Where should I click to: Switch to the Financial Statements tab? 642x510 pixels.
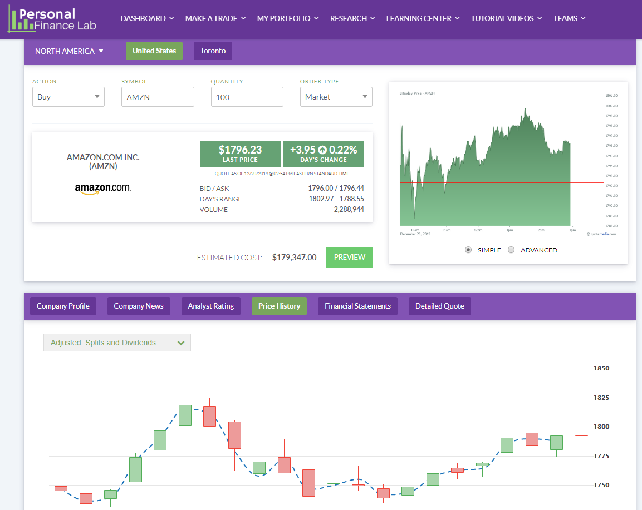(357, 306)
